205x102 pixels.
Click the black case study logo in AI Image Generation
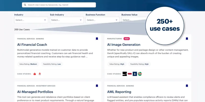click(x=125, y=74)
